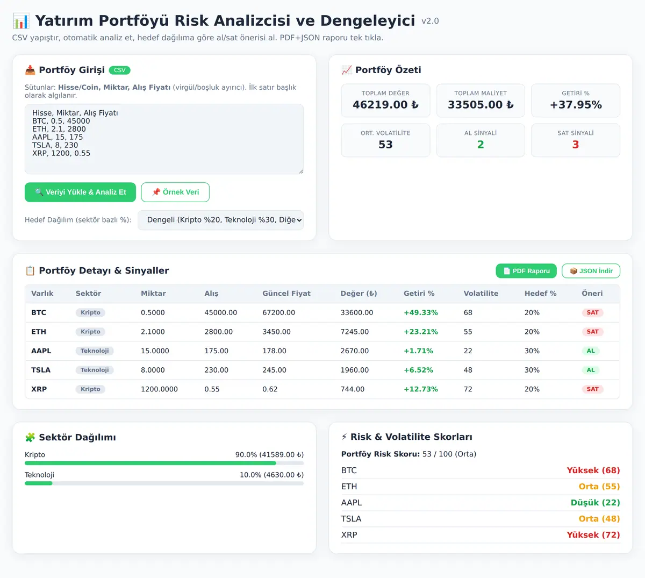Click the Kripto sector progress bar
The image size is (645, 578).
pyautogui.click(x=164, y=463)
